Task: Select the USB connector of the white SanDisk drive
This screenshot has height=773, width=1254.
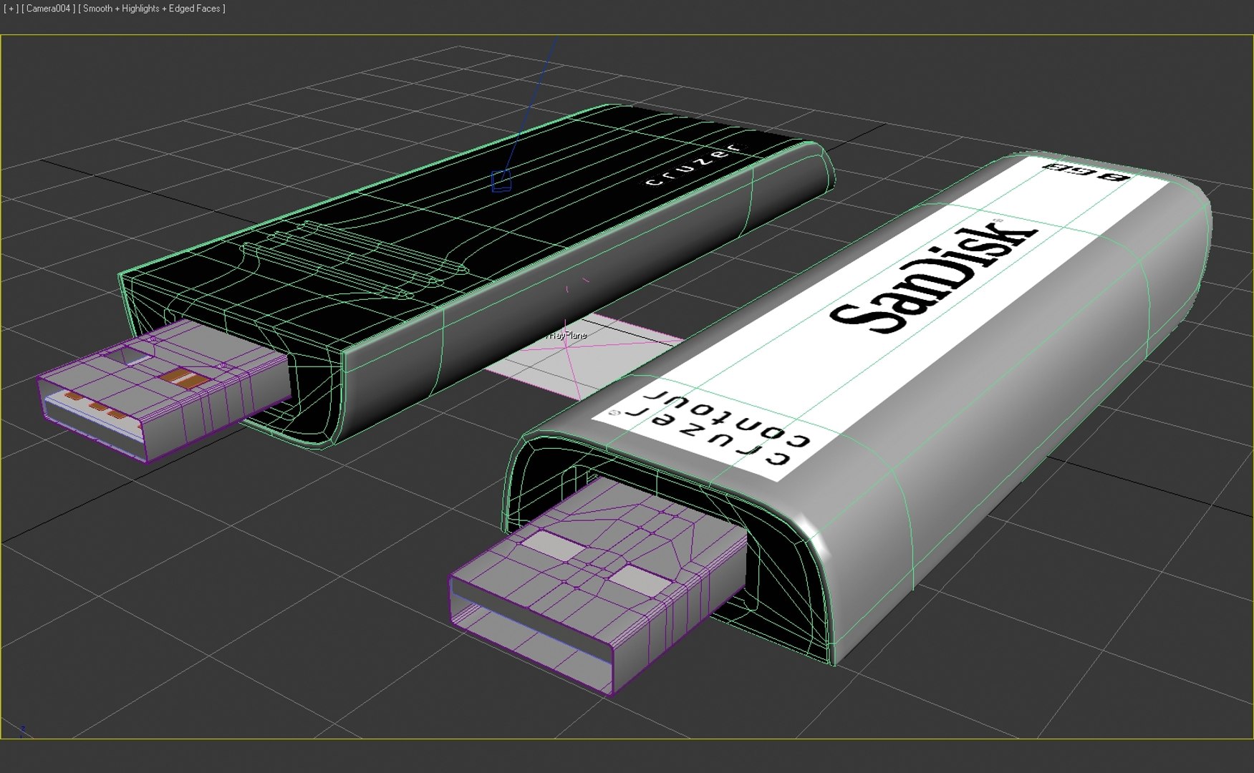Action: coord(598,587)
